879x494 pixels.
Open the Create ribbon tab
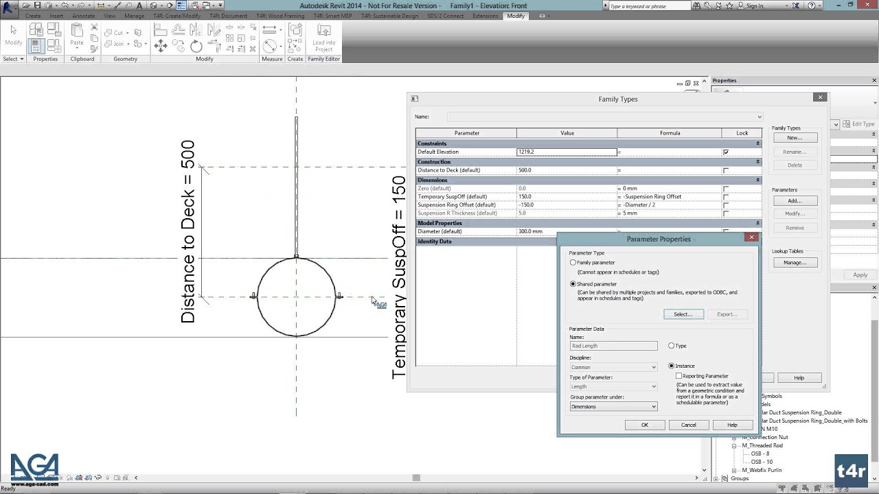tap(33, 16)
